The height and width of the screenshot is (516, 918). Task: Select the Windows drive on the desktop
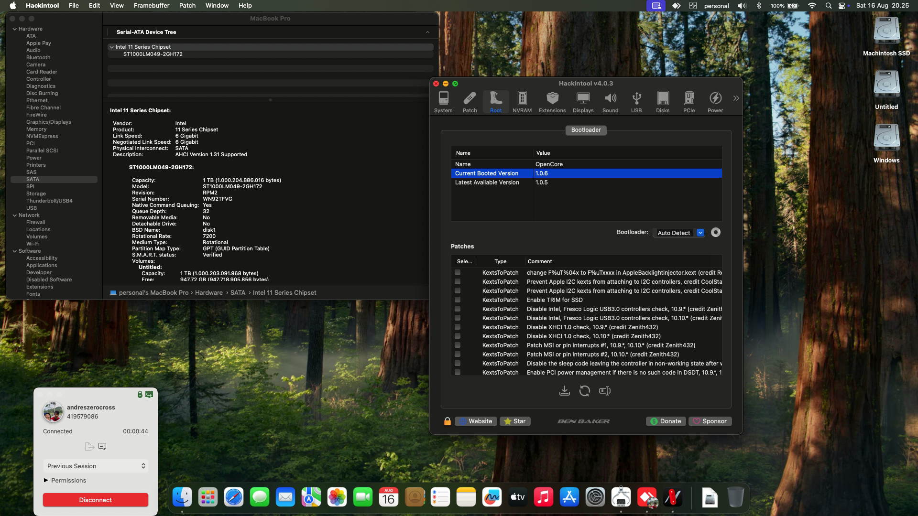[x=886, y=144]
